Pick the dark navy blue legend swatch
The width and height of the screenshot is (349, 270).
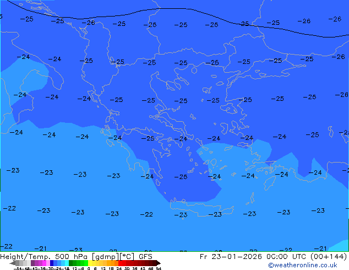pos(52,263)
